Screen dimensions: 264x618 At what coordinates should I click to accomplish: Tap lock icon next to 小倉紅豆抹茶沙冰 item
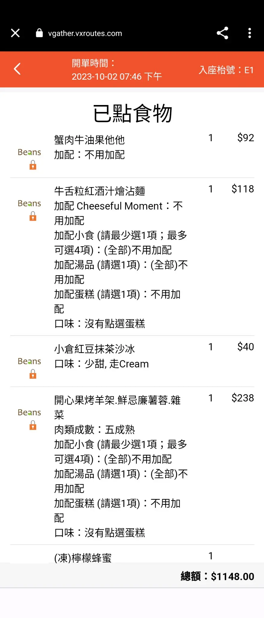33,374
